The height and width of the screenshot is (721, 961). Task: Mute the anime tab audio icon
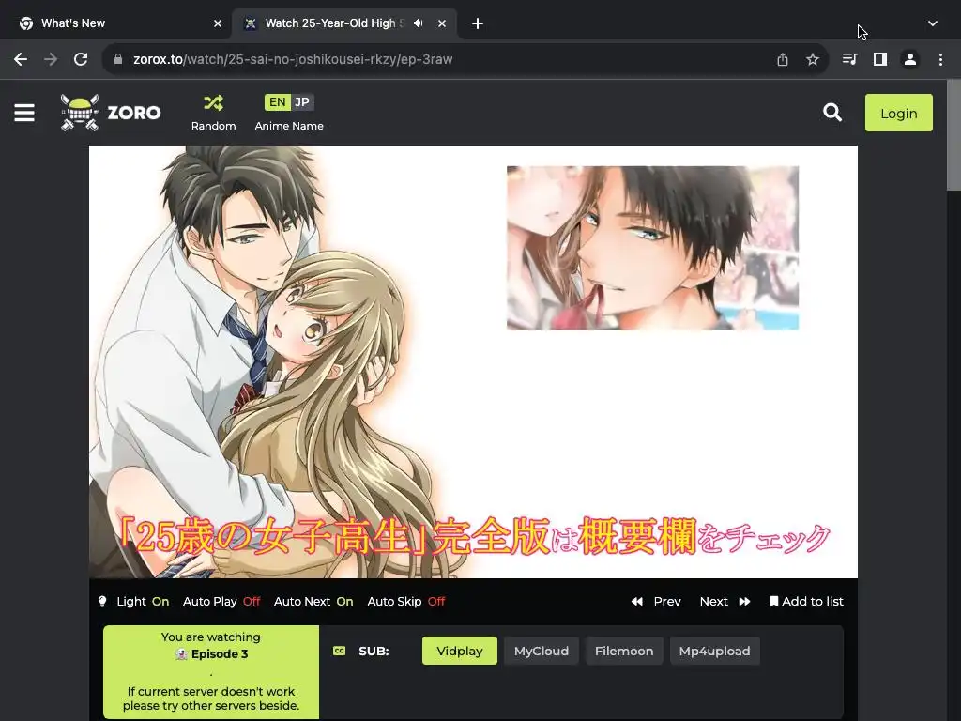[x=419, y=23]
